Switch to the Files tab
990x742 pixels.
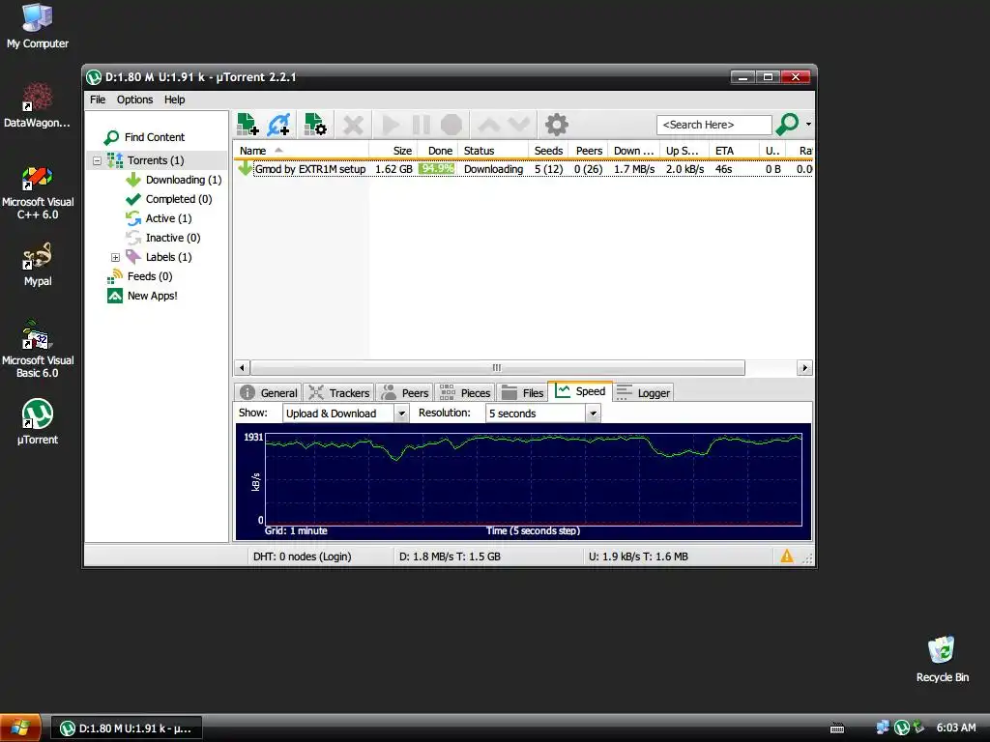click(523, 393)
